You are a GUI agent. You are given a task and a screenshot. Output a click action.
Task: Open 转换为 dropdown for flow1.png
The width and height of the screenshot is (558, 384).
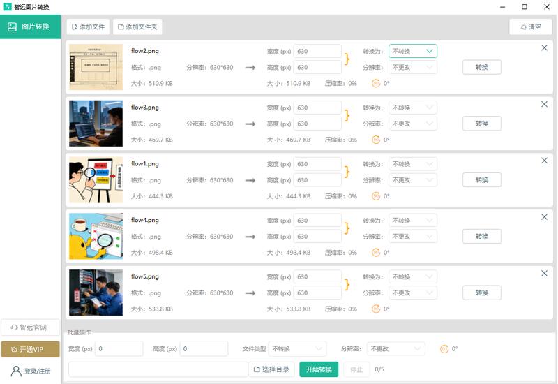pyautogui.click(x=413, y=164)
